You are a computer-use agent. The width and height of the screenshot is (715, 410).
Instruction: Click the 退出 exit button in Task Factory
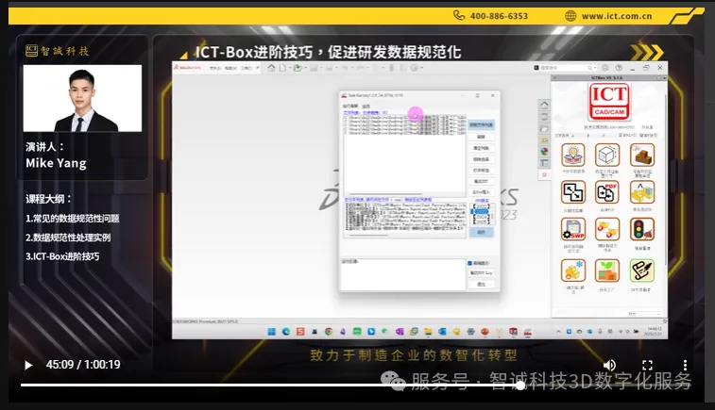pyautogui.click(x=481, y=284)
